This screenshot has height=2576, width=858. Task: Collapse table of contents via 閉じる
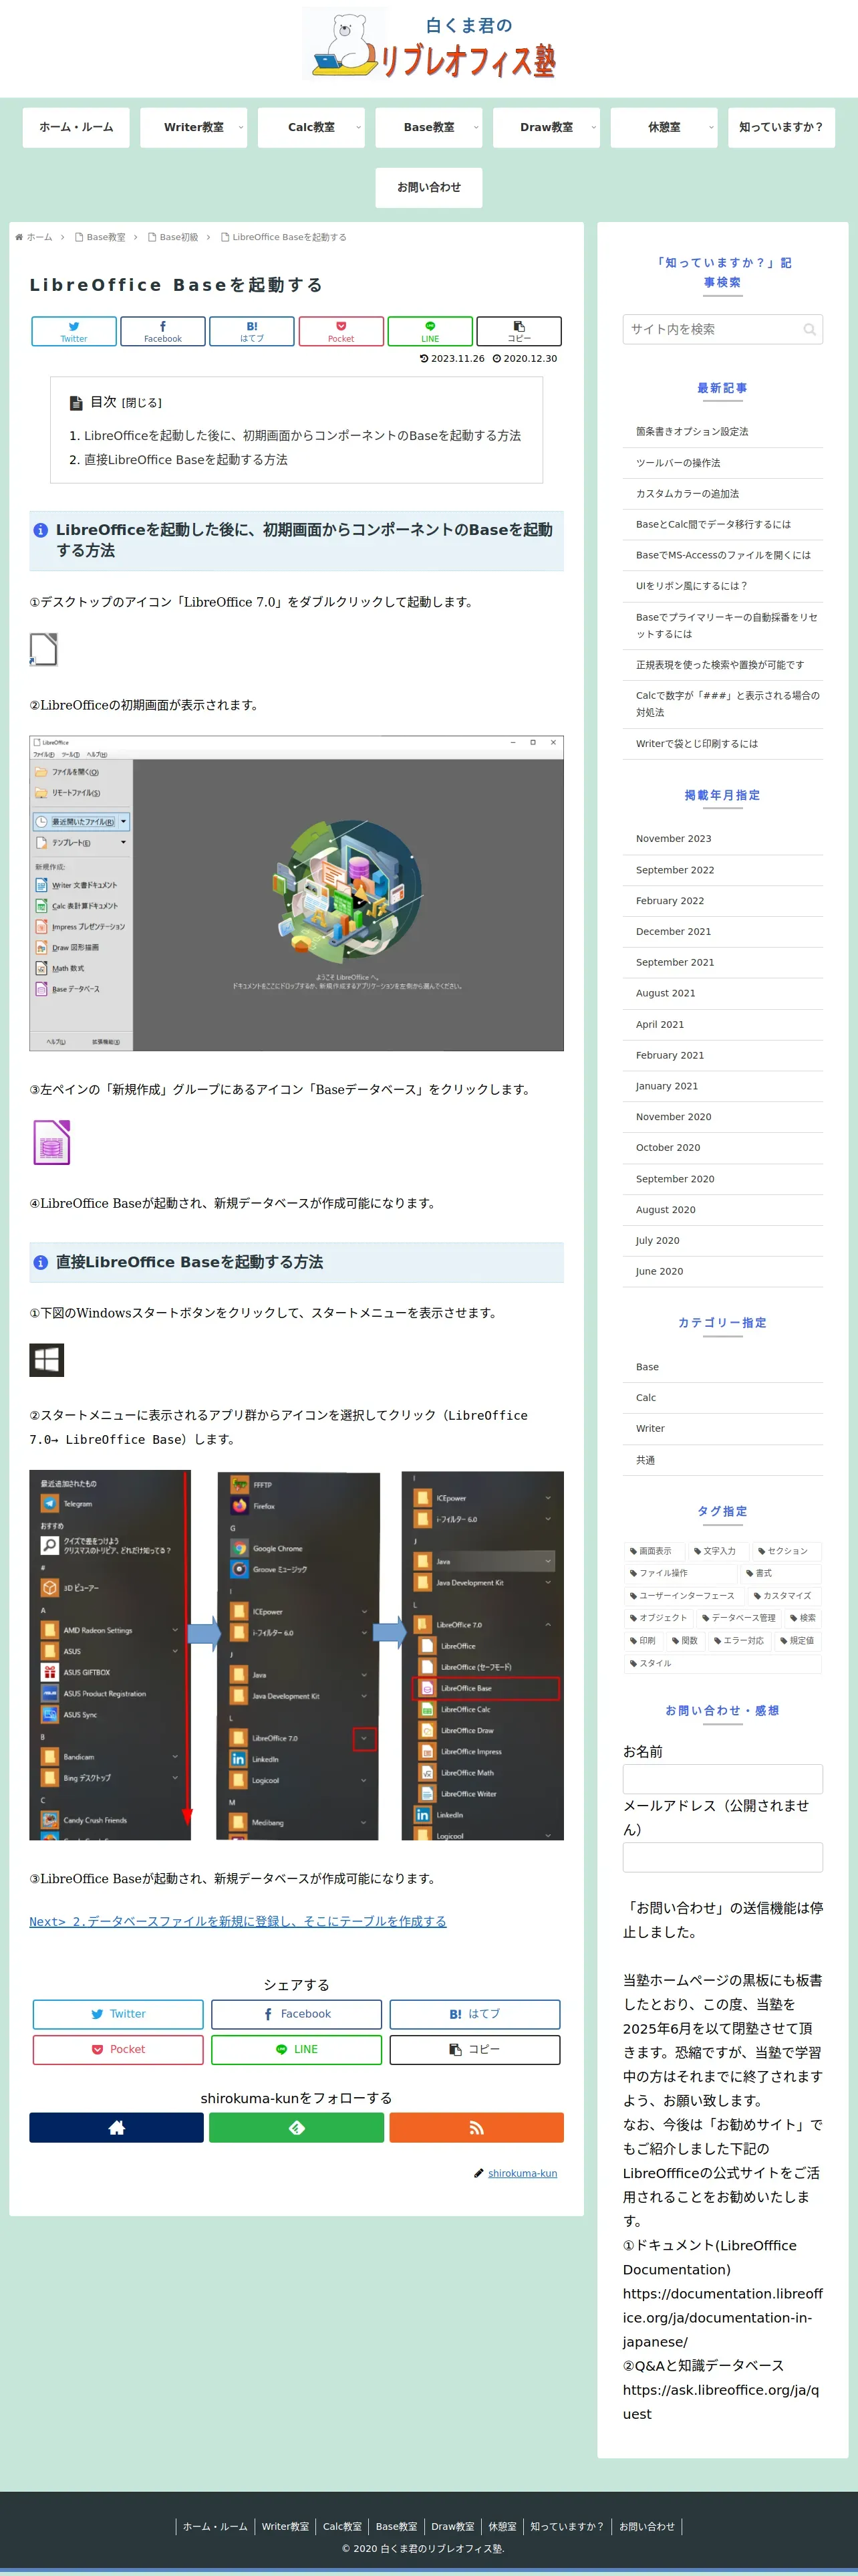pos(141,403)
